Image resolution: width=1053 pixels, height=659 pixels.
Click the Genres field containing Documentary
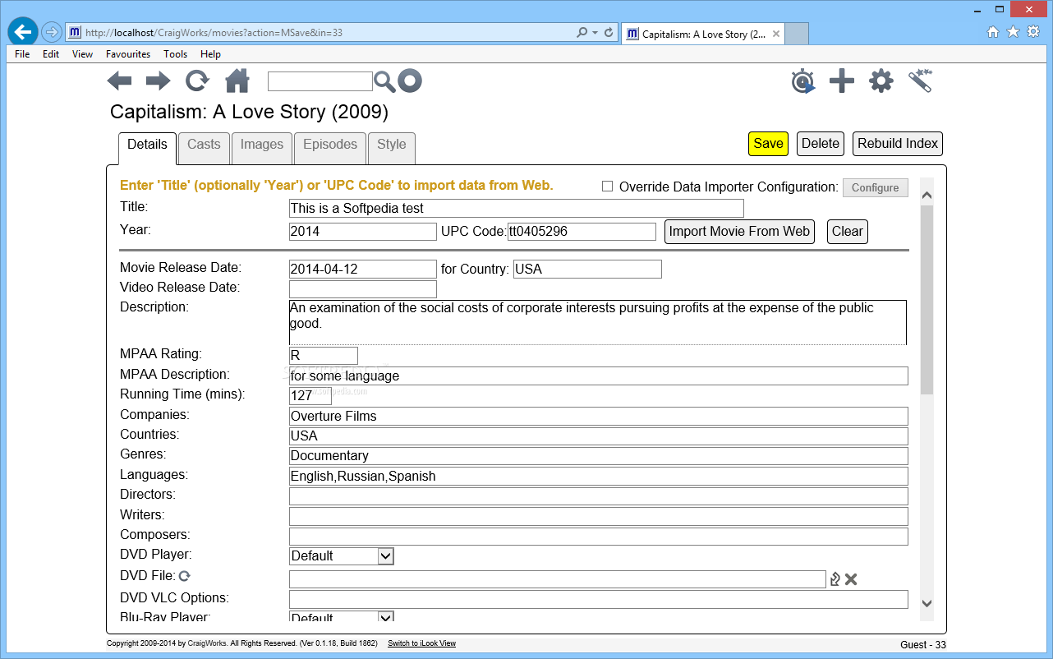[x=599, y=455]
